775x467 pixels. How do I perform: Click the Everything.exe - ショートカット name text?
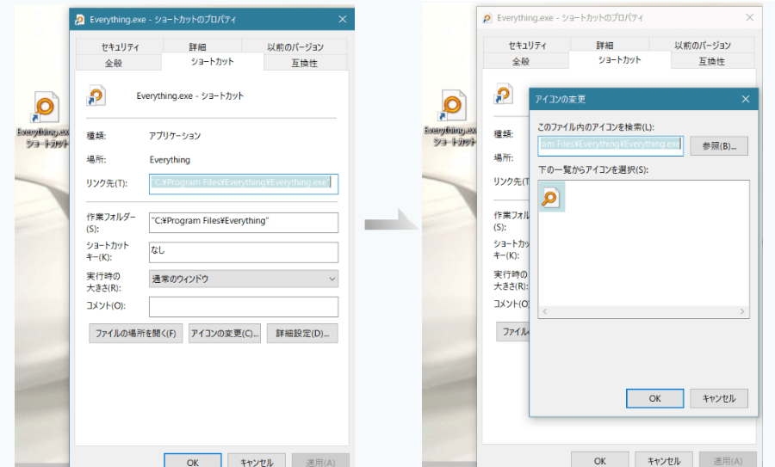point(189,95)
